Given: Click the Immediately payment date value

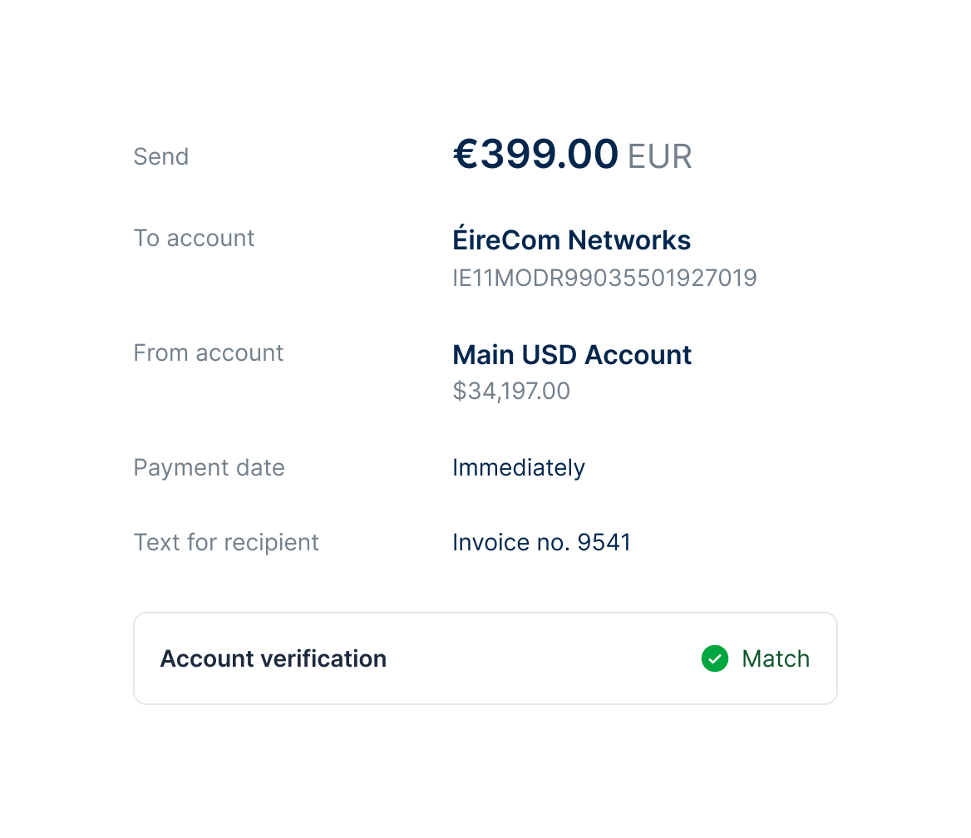Looking at the screenshot, I should [x=518, y=467].
